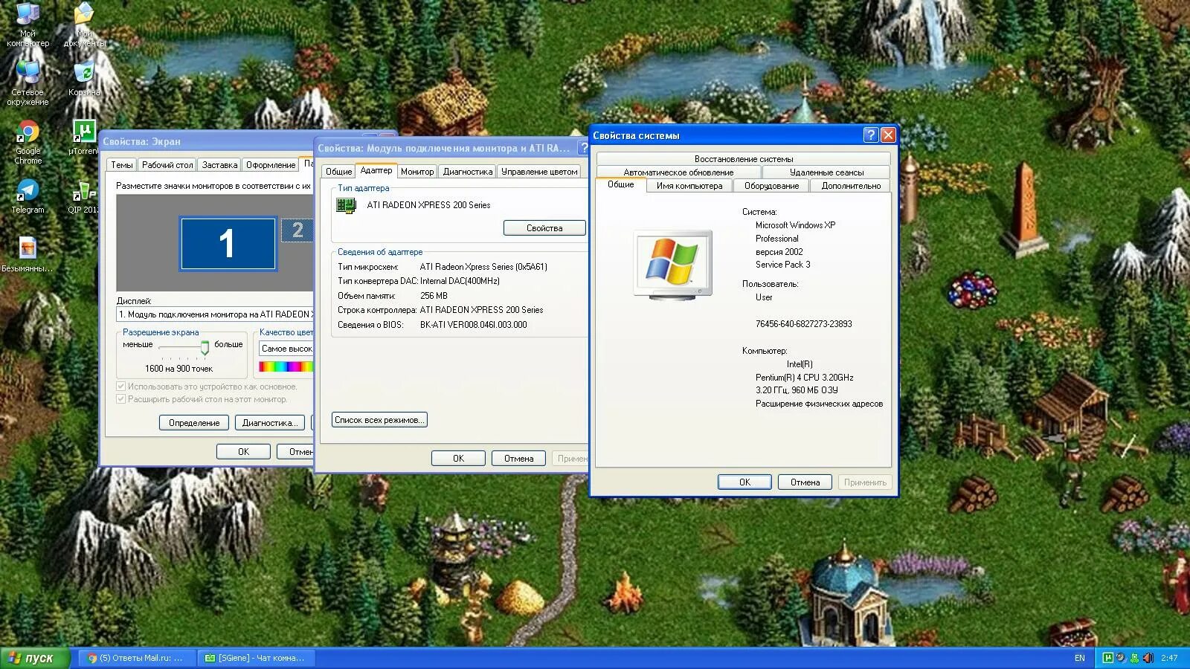Select monitor 1 thumbnail in Display Properties
The width and height of the screenshot is (1190, 669).
click(228, 243)
